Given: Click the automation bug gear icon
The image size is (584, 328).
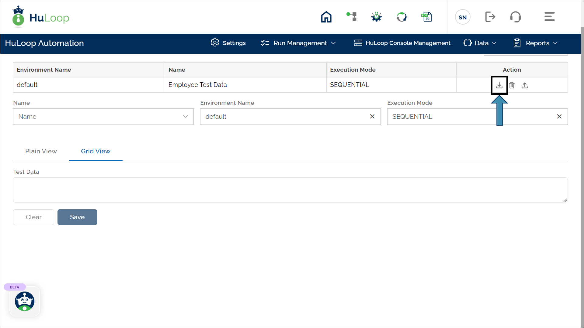Looking at the screenshot, I should [x=377, y=17].
